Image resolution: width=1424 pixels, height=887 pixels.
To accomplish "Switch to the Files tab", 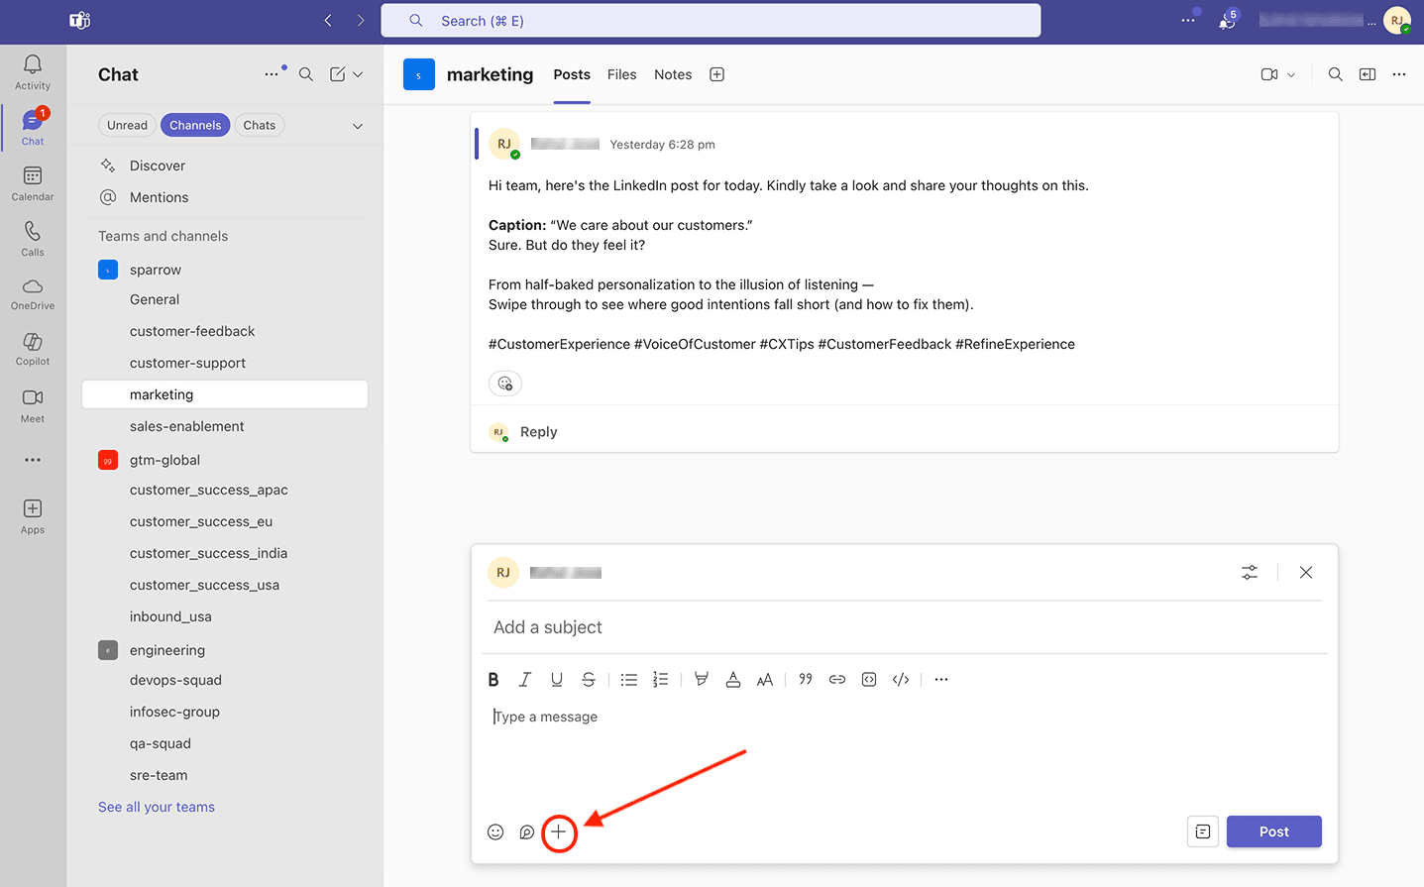I will [621, 74].
